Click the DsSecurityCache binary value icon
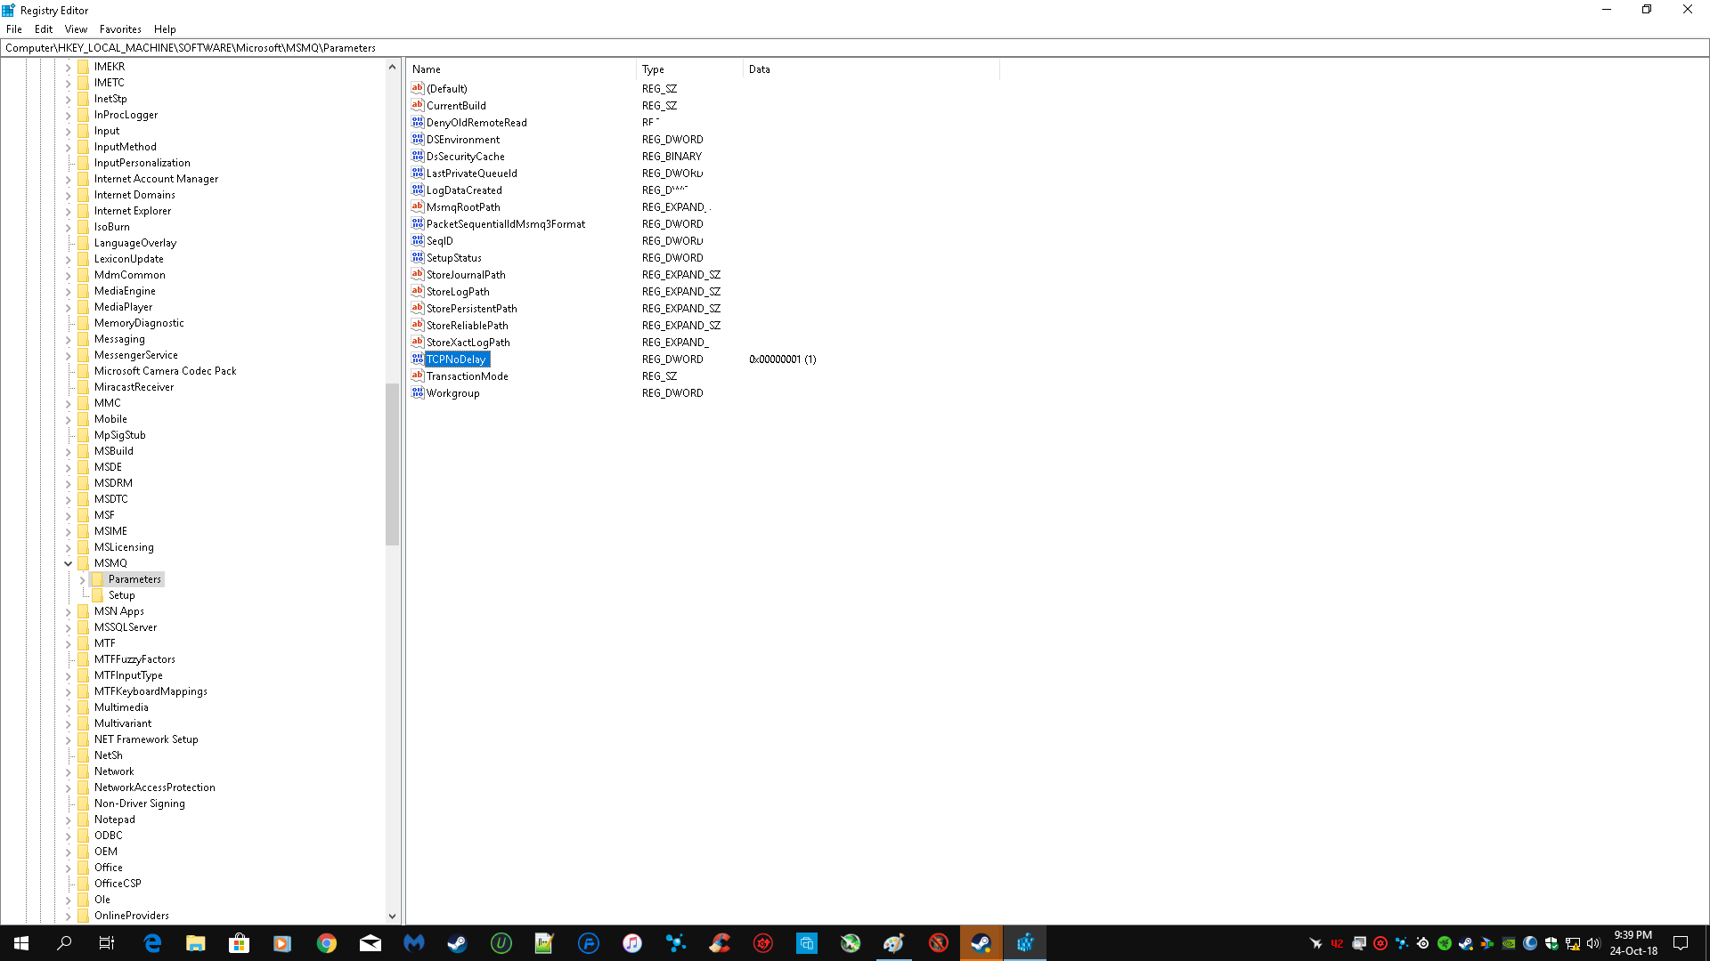The height and width of the screenshot is (961, 1710). [417, 156]
